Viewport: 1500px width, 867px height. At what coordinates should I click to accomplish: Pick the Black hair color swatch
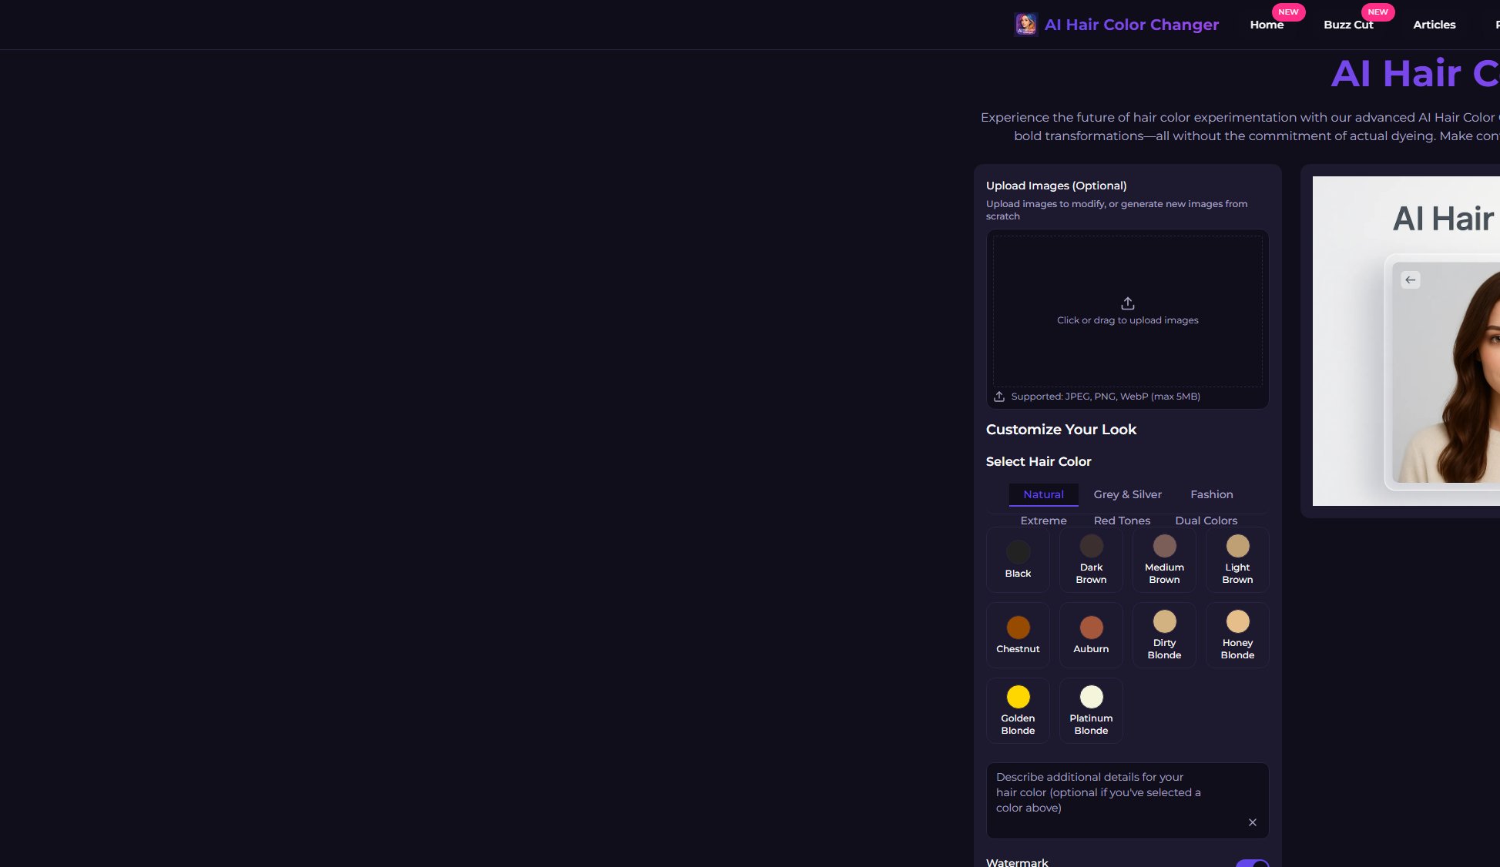pos(1018,560)
